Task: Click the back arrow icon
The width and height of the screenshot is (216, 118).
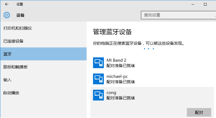Action: click(x=7, y=4)
